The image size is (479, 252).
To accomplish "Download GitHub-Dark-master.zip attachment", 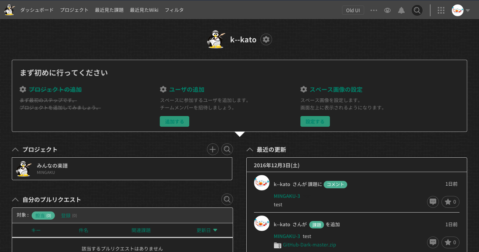I will coord(309,245).
